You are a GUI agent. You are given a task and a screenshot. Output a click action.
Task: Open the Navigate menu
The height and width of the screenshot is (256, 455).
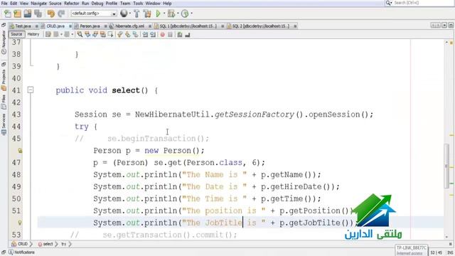tap(38, 3)
